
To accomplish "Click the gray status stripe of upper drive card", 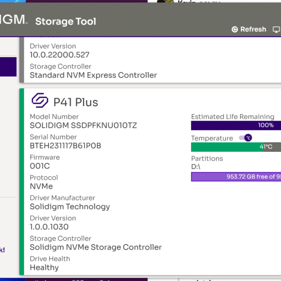I will pyautogui.click(x=22, y=60).
